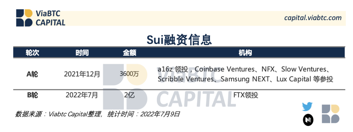Click the 2亿 amount cell

pos(129,95)
